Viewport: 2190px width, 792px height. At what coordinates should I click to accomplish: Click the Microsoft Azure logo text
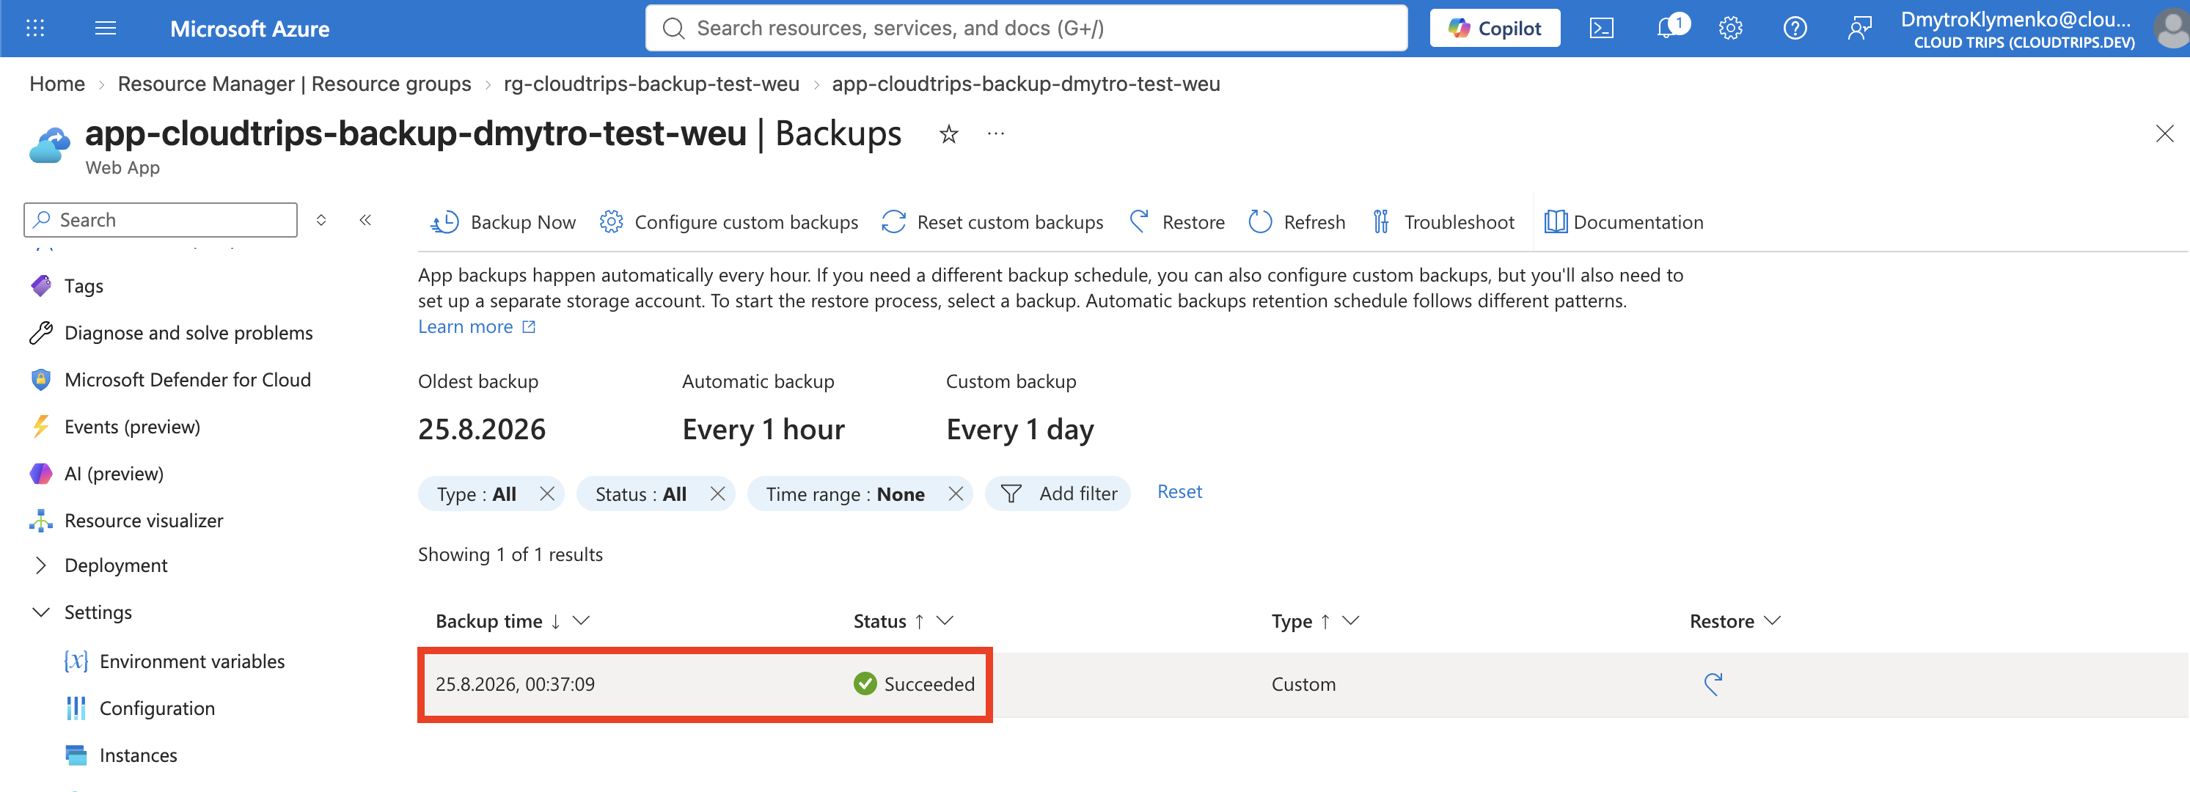[x=249, y=29]
